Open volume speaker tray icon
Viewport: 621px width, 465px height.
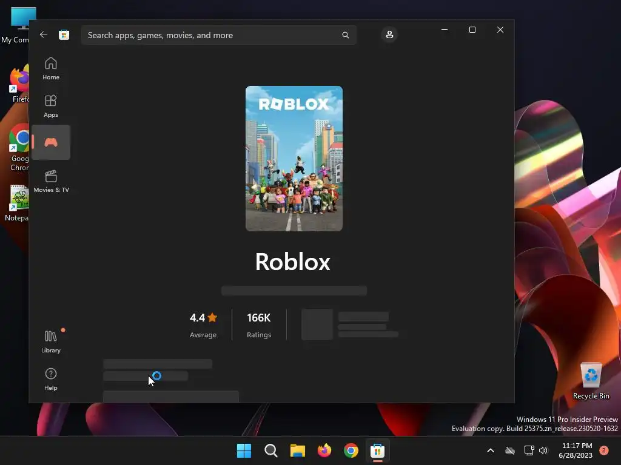543,450
